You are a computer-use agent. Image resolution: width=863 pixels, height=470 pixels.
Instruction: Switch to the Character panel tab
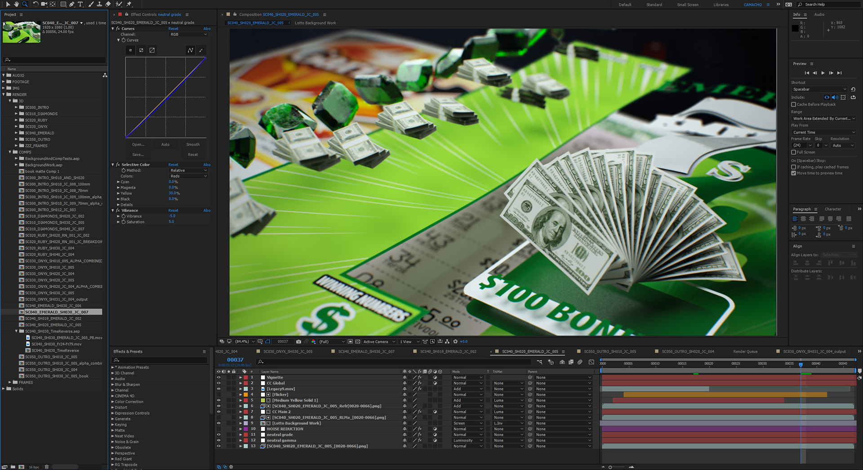[833, 209]
